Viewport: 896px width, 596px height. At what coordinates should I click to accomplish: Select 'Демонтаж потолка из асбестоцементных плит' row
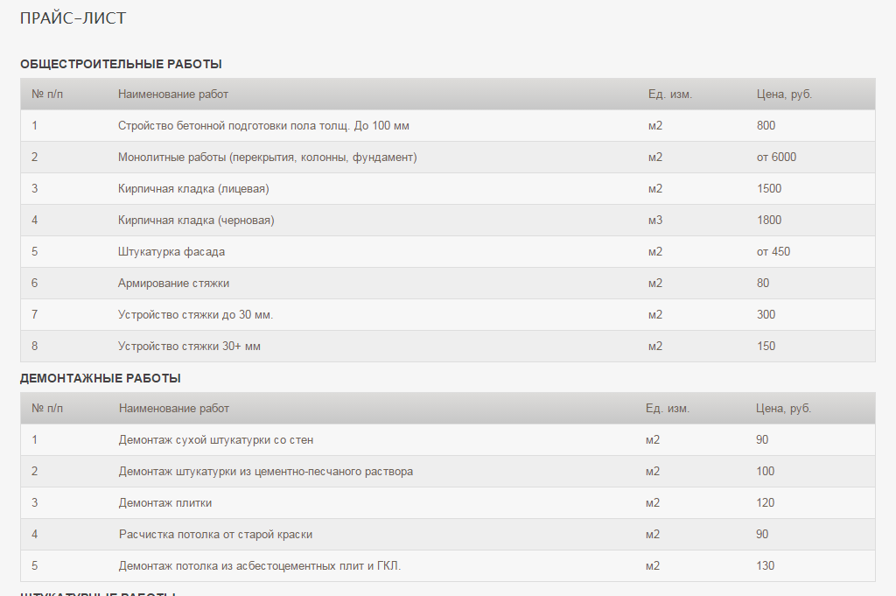pyautogui.click(x=260, y=565)
